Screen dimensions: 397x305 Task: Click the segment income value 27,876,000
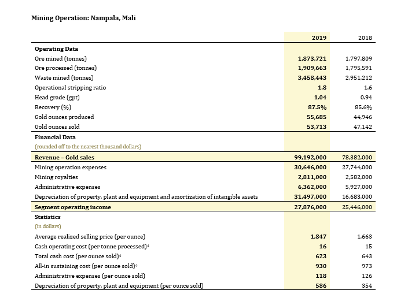pyautogui.click(x=310, y=207)
